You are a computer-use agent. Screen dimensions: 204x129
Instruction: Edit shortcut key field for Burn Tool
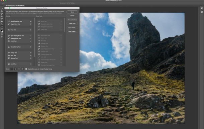(x=31, y=55)
